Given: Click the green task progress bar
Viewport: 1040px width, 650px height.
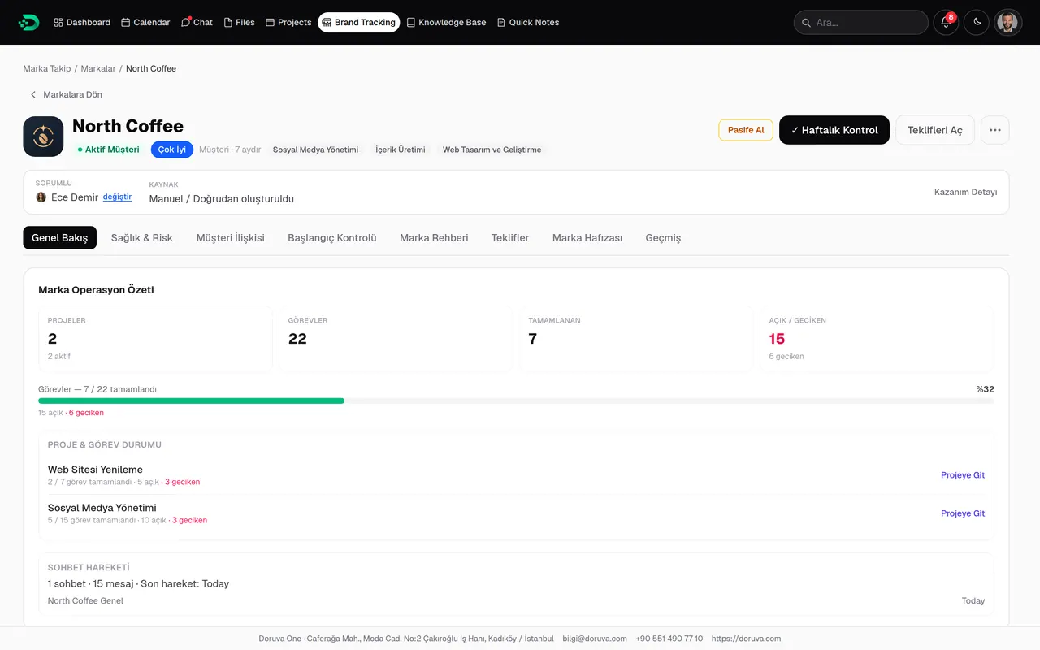Looking at the screenshot, I should [x=191, y=401].
